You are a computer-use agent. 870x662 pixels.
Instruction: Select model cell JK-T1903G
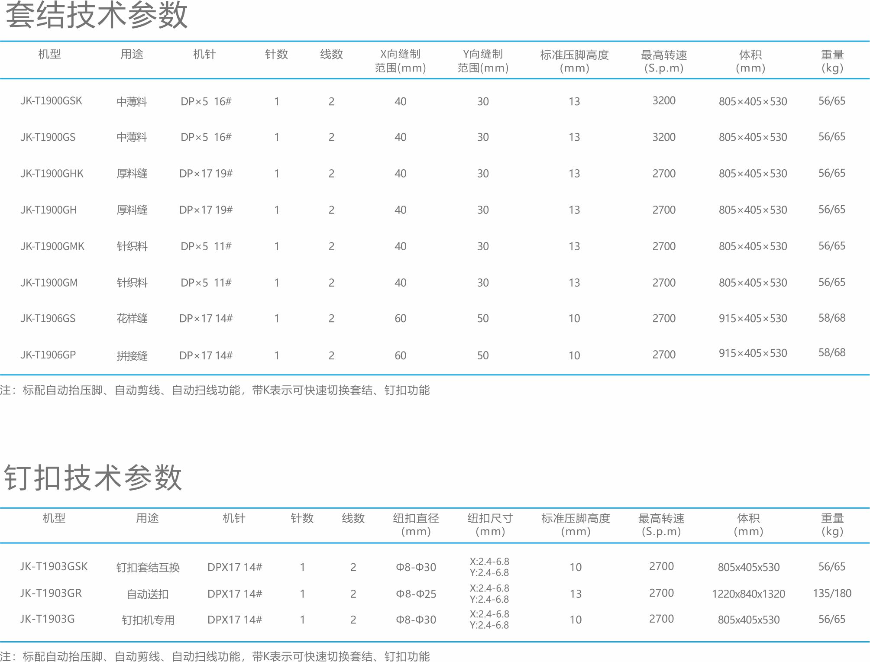point(47,619)
